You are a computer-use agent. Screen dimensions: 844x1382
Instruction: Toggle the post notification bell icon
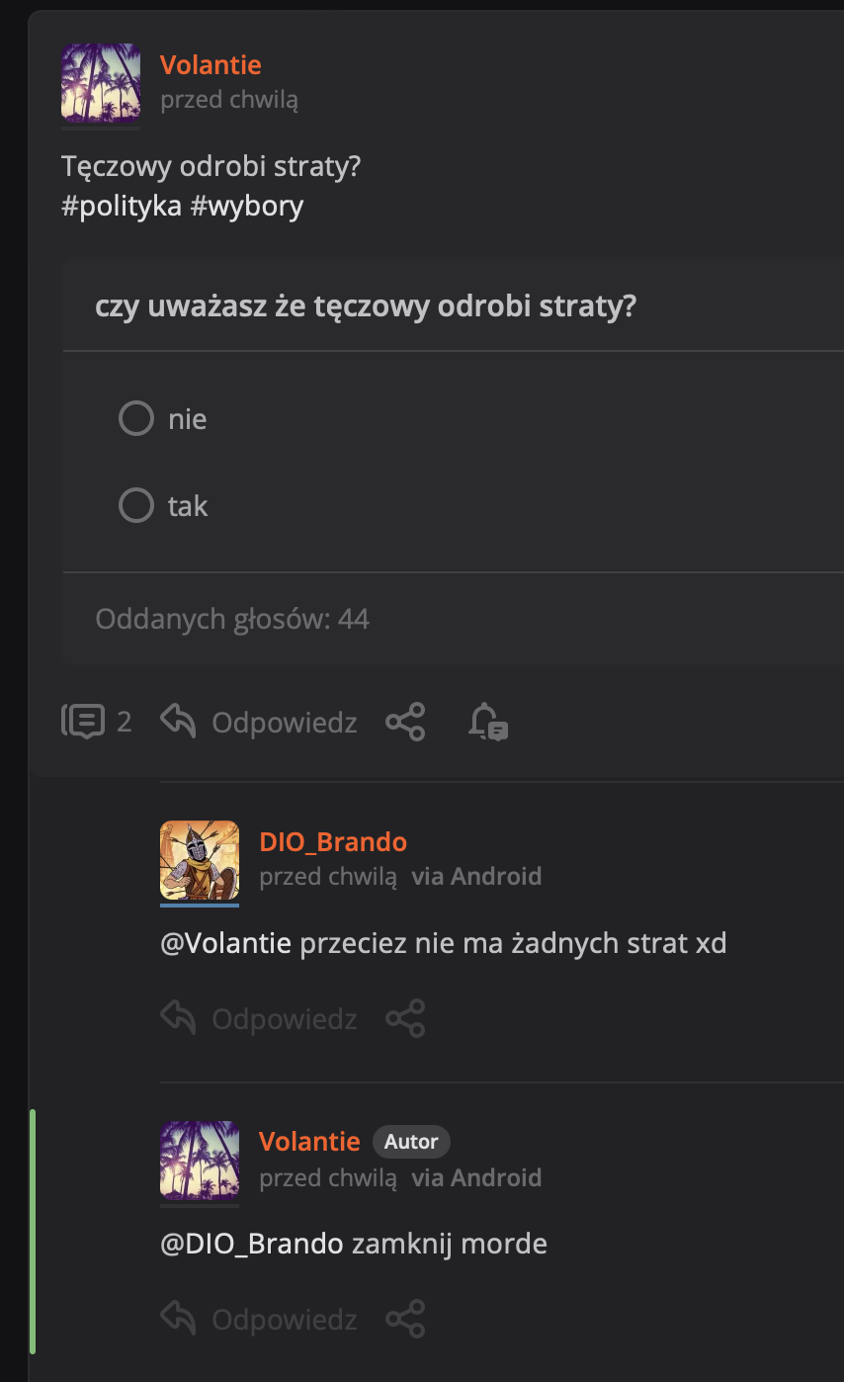click(487, 722)
